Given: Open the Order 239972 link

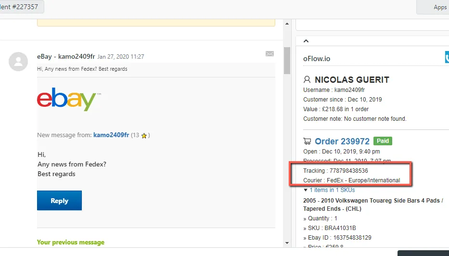Looking at the screenshot, I should [342, 141].
